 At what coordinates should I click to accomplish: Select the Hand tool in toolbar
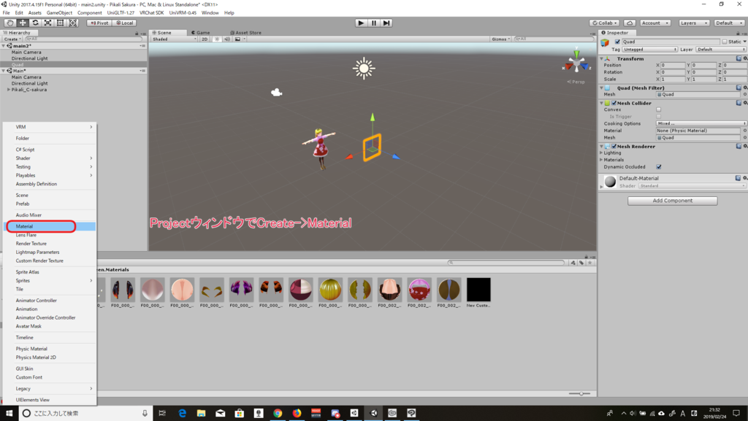click(x=9, y=23)
